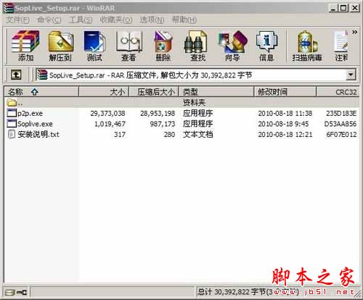Select the p2p.exe file
The image size is (363, 300).
[181, 113]
